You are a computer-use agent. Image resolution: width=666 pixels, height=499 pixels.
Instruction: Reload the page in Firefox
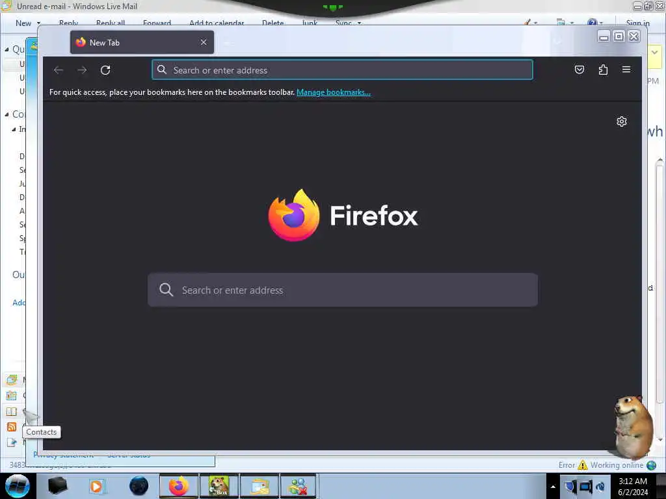[x=105, y=70]
